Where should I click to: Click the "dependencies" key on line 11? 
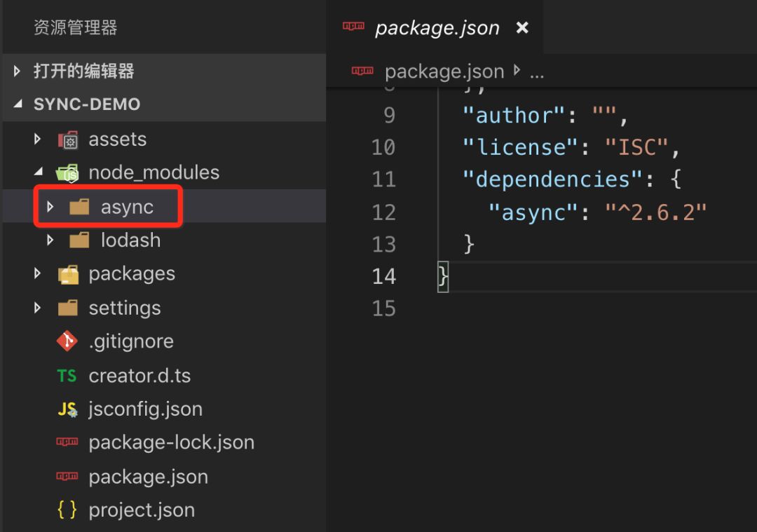pos(552,179)
